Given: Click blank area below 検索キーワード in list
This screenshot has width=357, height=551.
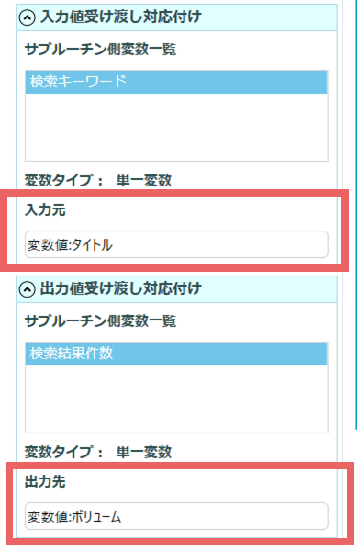Looking at the screenshot, I should point(176,127).
